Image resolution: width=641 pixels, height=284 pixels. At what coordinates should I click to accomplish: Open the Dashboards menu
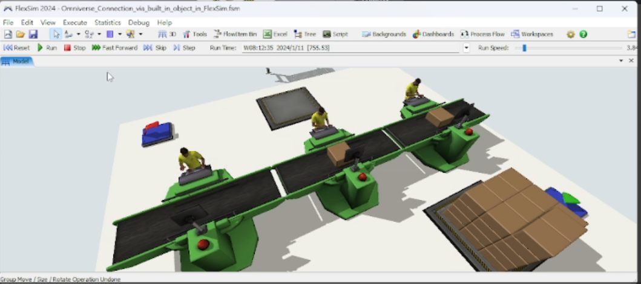[x=433, y=34]
